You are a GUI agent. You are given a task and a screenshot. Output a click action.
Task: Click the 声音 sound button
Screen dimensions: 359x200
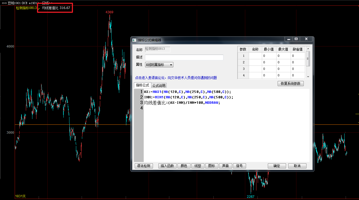[x=225, y=166]
